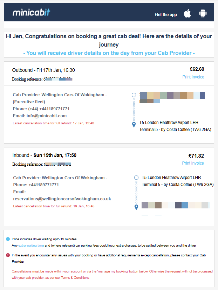Click the inbound destination pin icon
This screenshot has height=290, width=218.
click(136, 207)
